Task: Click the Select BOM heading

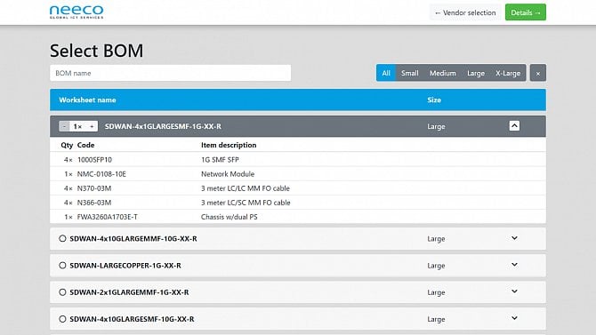Action: [97, 51]
